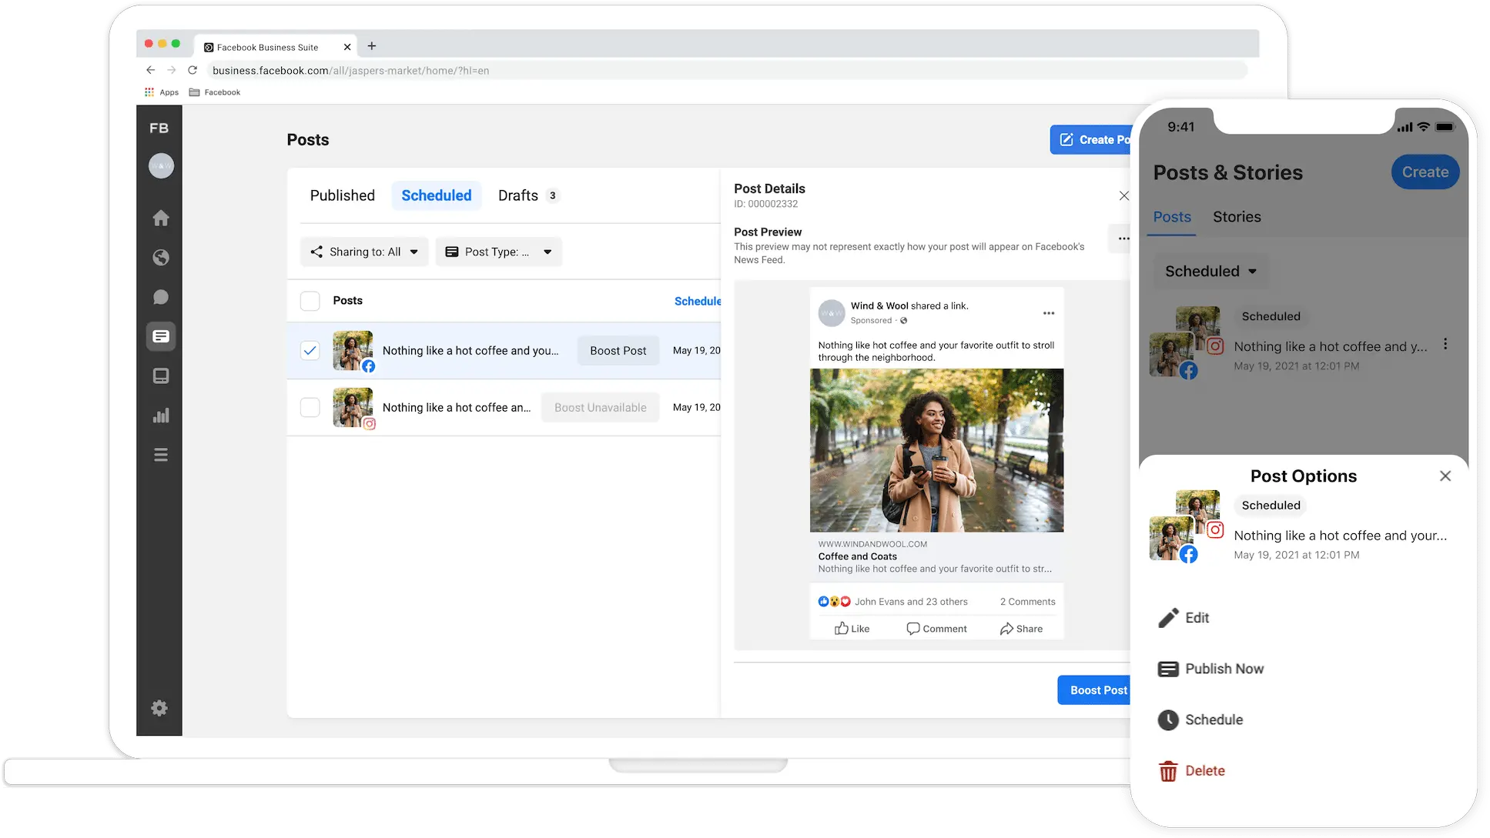Screen dimensions: 1490x838
Task: Toggle the select-all Posts checkbox
Action: pyautogui.click(x=310, y=301)
